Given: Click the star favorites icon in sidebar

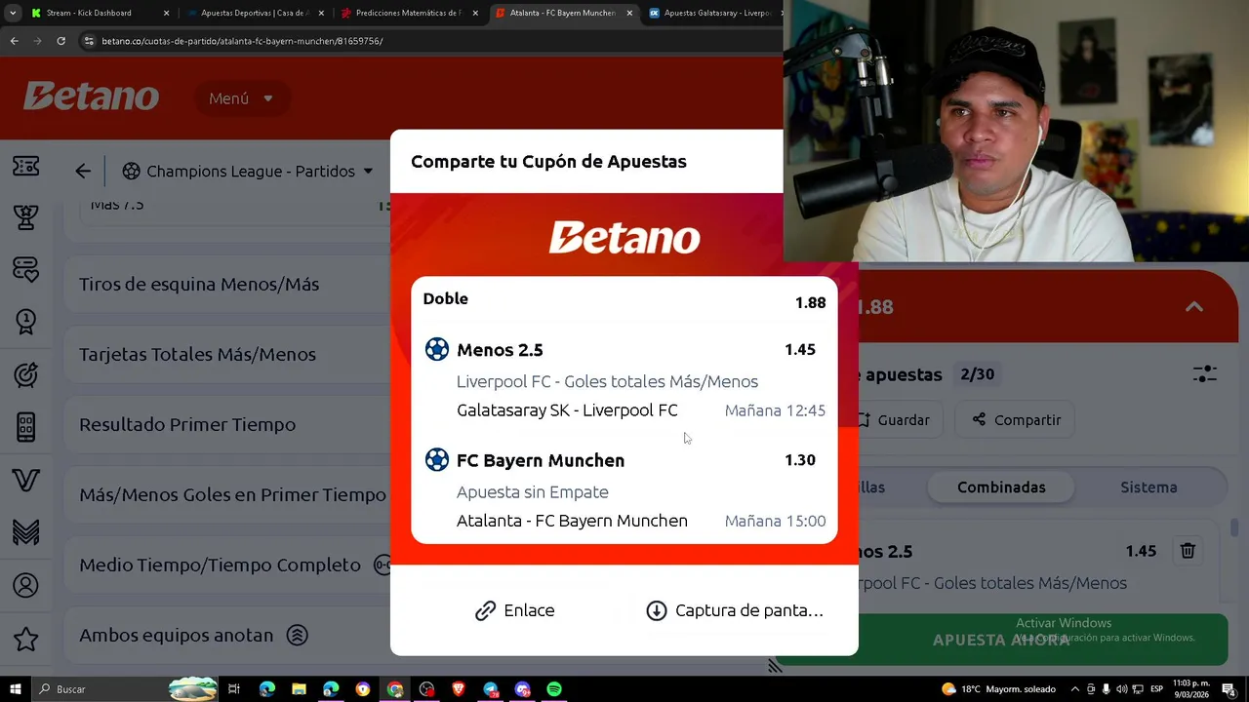Looking at the screenshot, I should click(26, 639).
